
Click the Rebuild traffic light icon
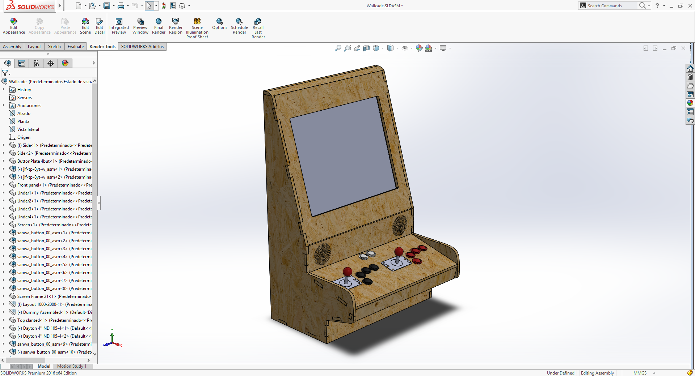click(x=164, y=6)
